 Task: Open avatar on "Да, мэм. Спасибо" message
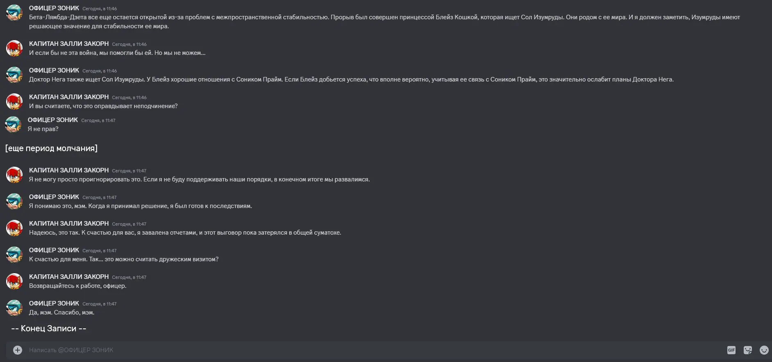tap(14, 308)
